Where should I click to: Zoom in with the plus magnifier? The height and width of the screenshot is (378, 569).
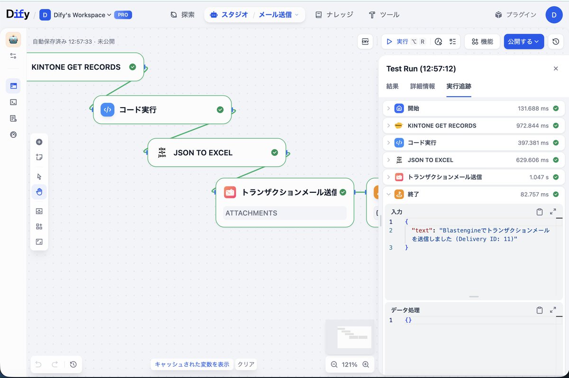coord(366,364)
